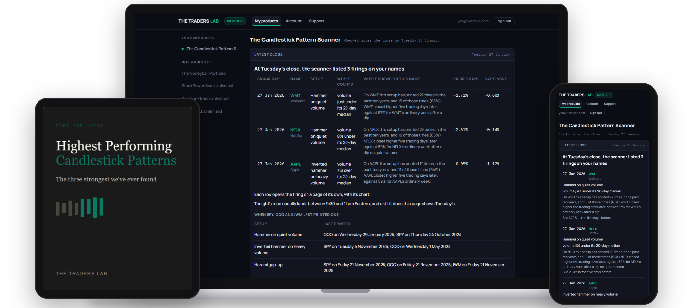
Task: Tap My products tab on the phone screen
Action: (x=571, y=104)
